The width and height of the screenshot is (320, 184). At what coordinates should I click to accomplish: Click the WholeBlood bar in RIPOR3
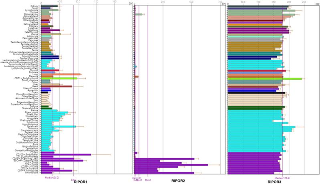click(x=251, y=173)
